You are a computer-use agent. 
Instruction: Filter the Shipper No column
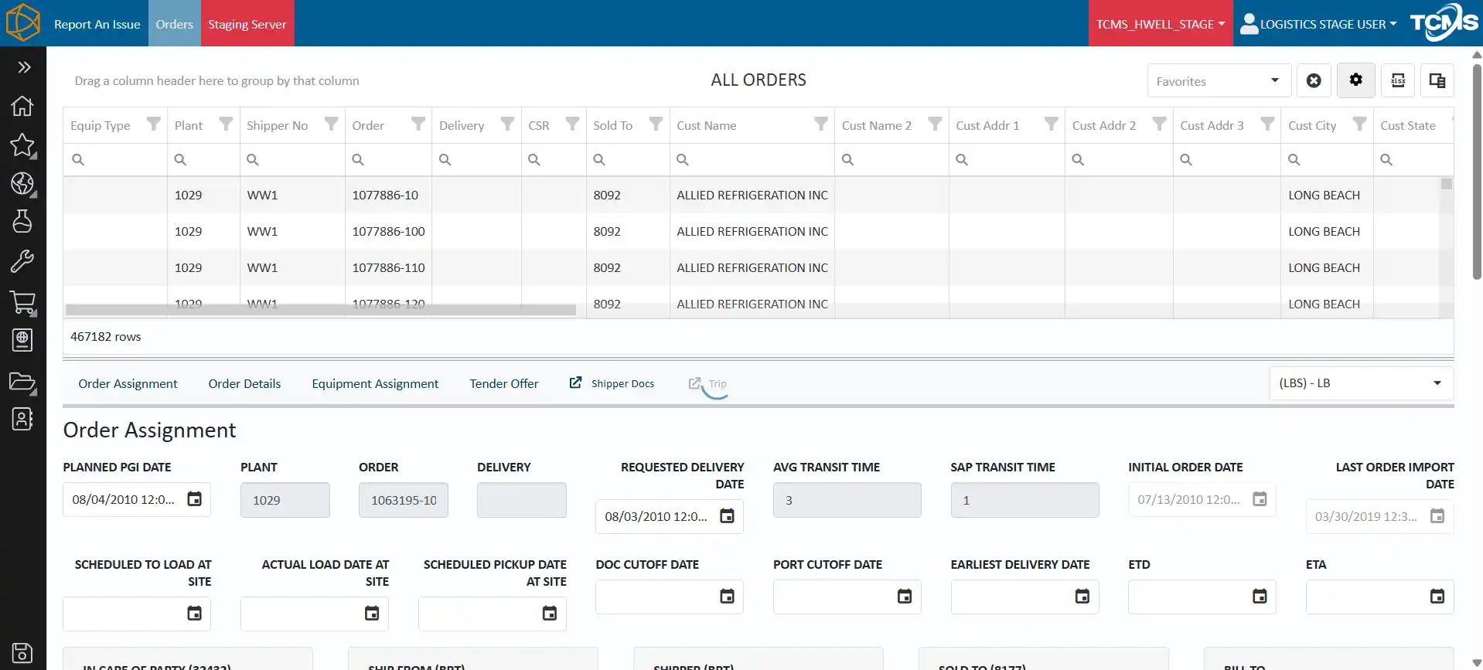(x=331, y=124)
